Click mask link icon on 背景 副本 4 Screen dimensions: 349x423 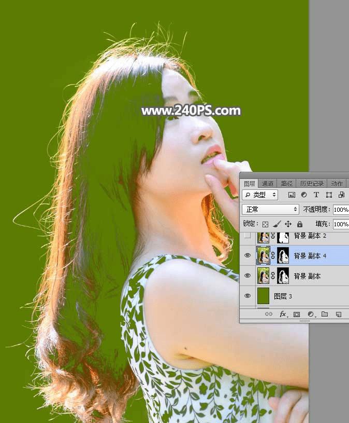tap(273, 255)
